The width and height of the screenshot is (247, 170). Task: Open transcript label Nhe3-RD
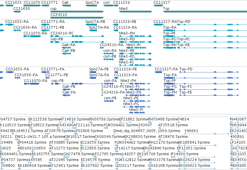[x=127, y=39]
